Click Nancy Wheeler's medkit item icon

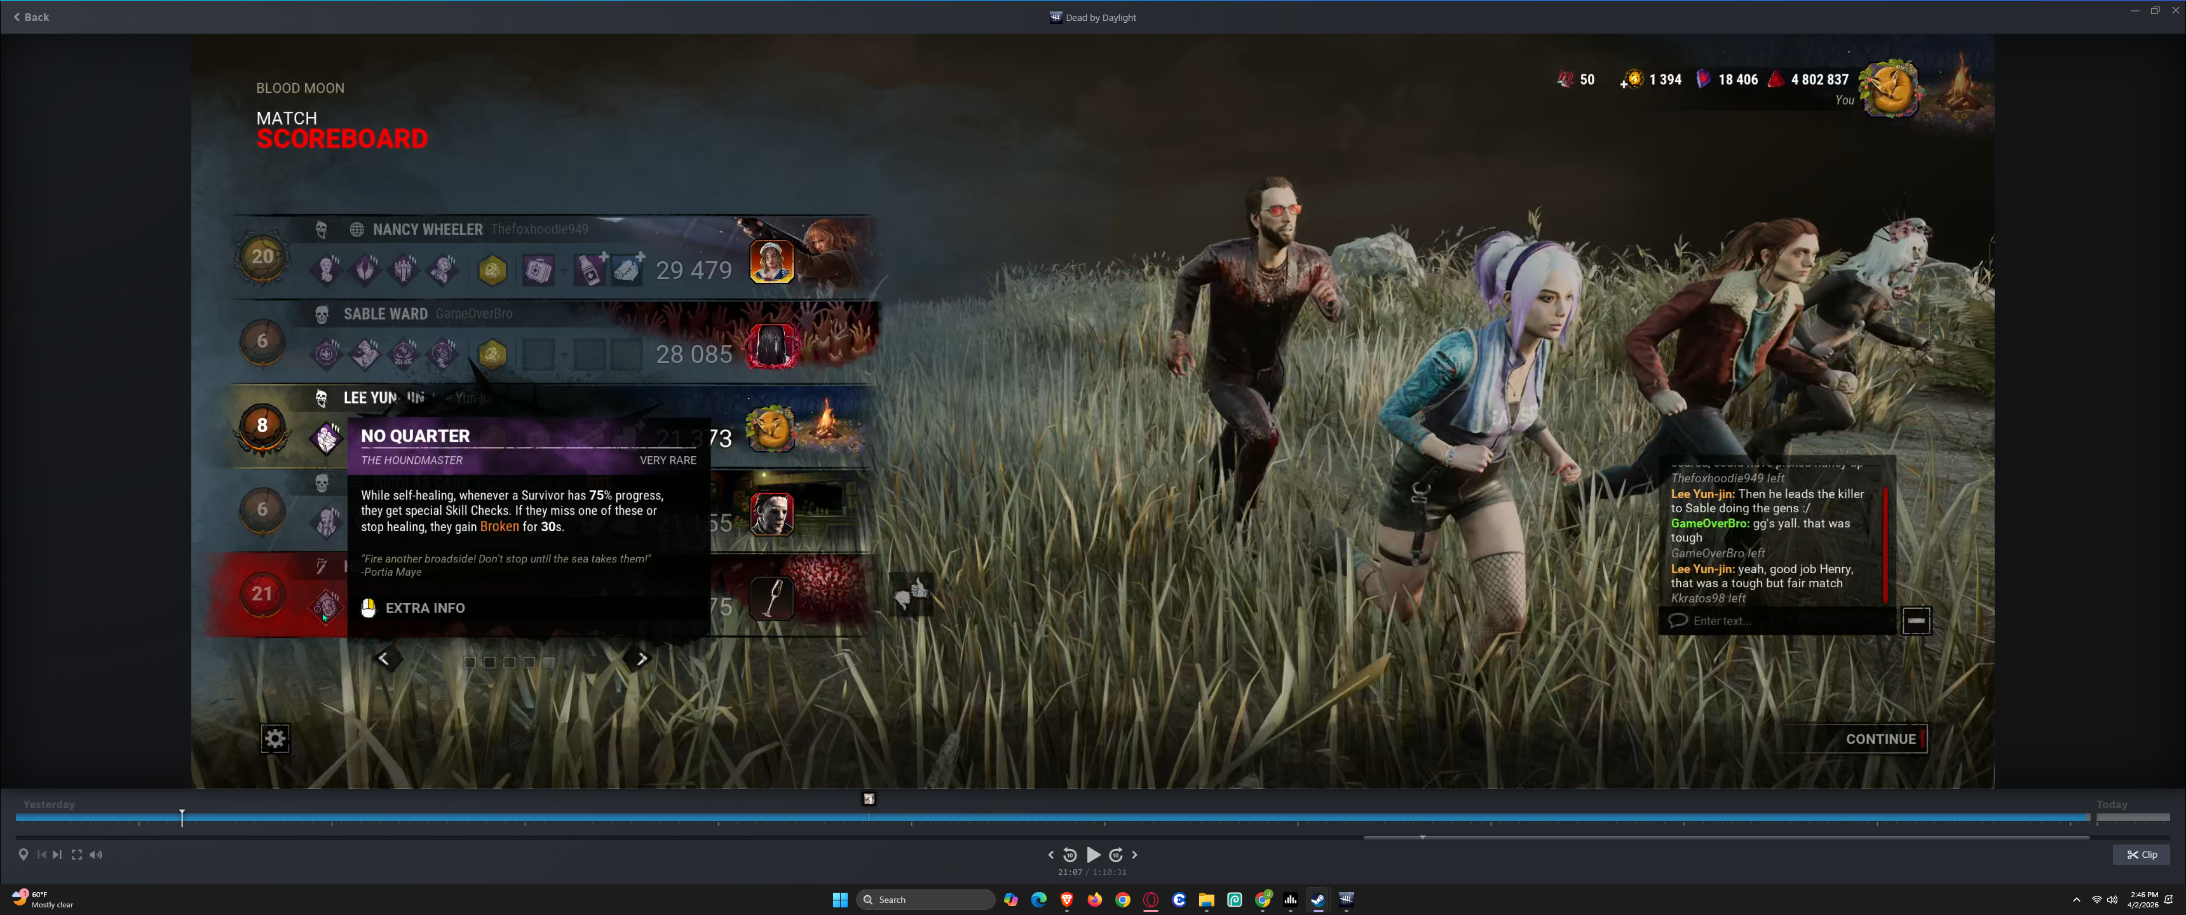tap(538, 270)
